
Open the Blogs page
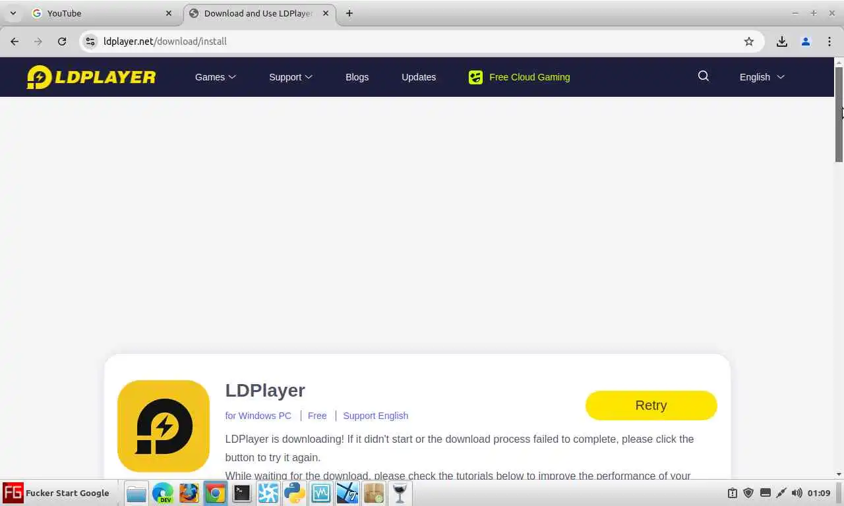click(357, 77)
